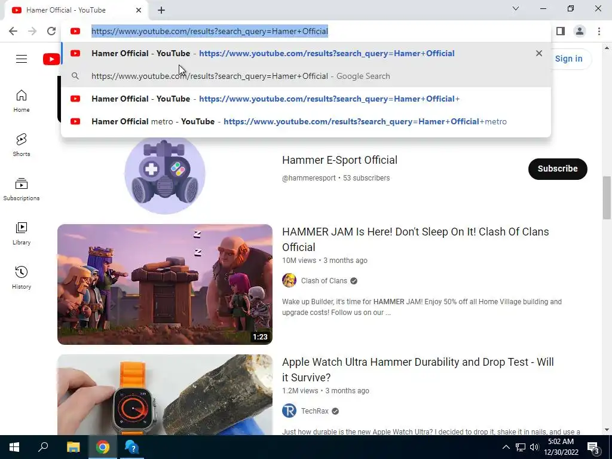This screenshot has width=612, height=459.
Task: Open taskbar clock and date
Action: 561,447
